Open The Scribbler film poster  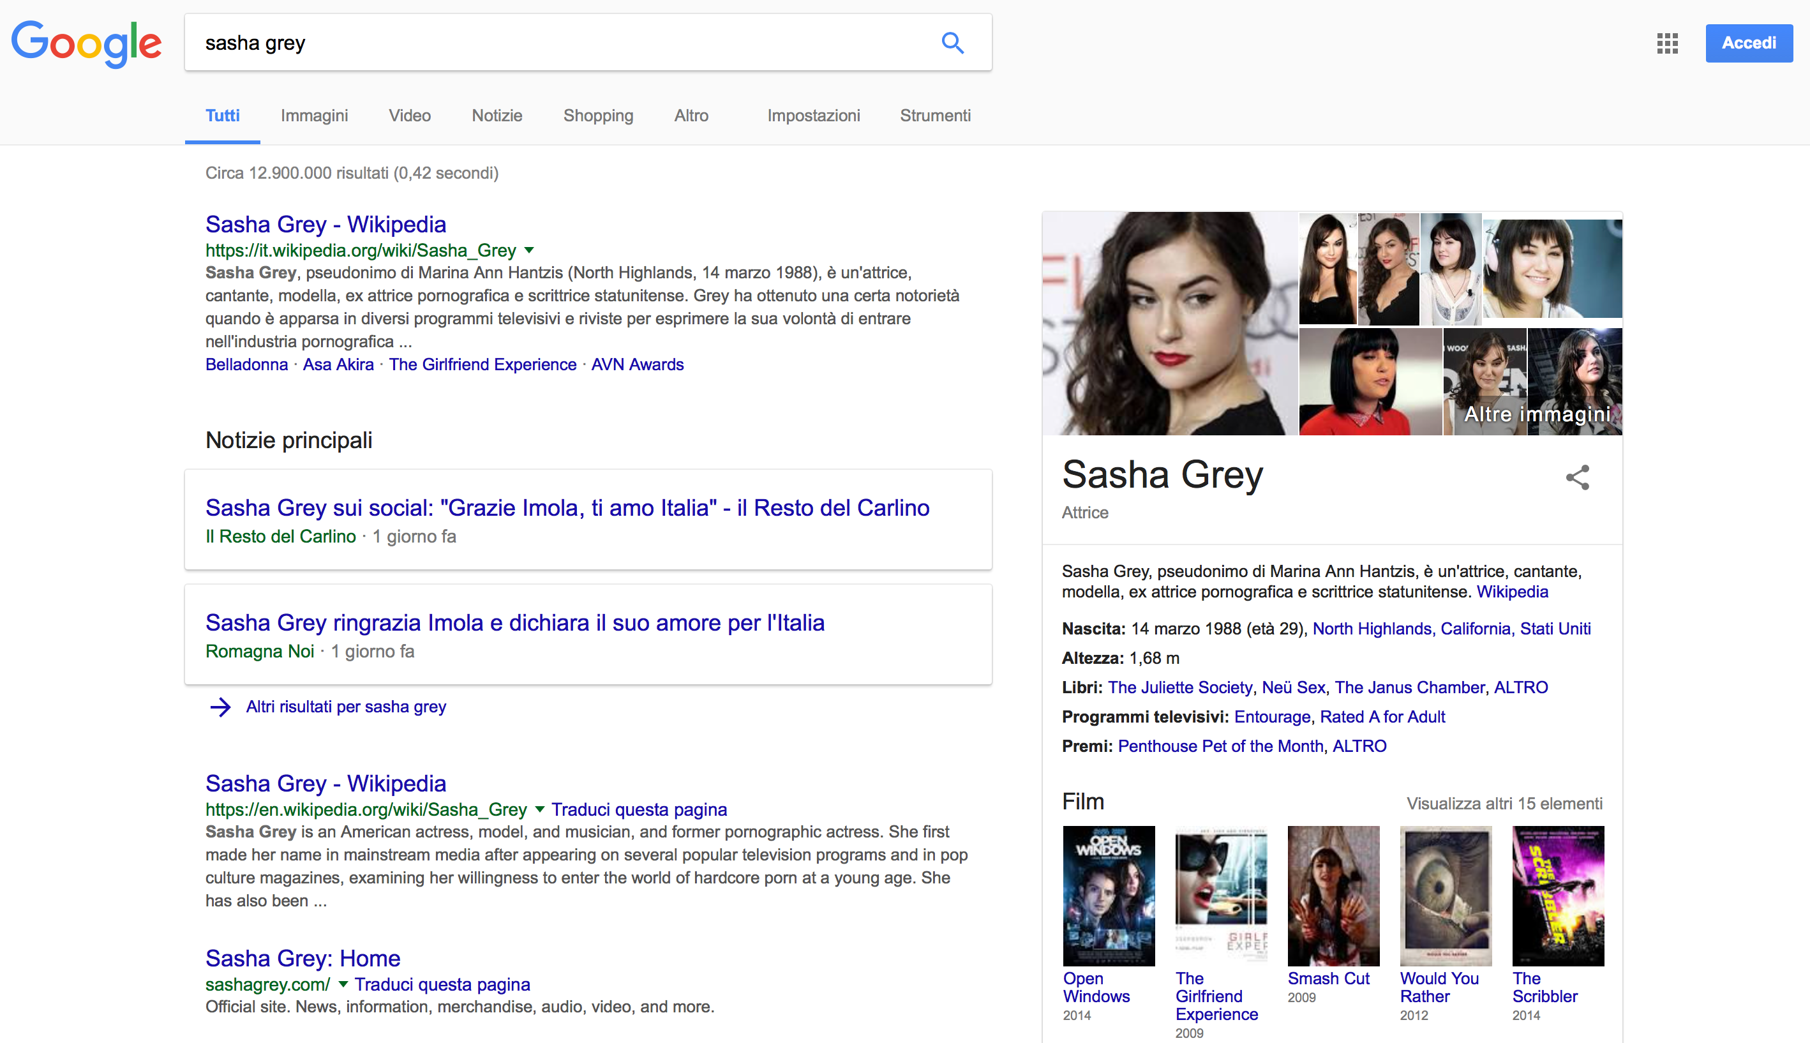click(x=1558, y=896)
